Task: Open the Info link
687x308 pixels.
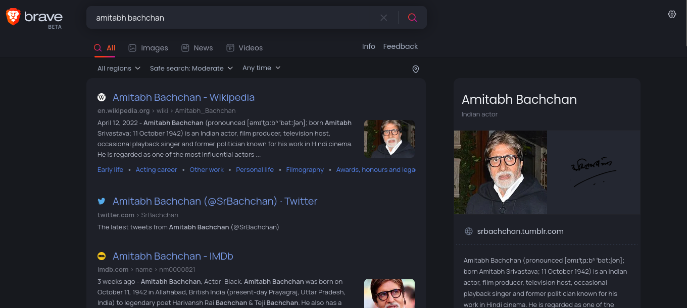Action: pos(369,46)
